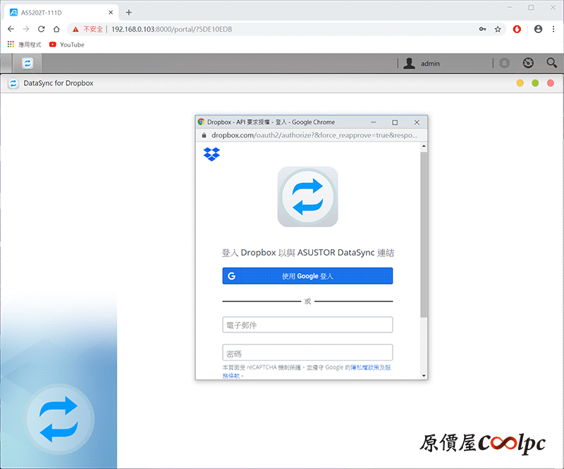Minimize the Dropbox login popup window
This screenshot has height=469, width=564.
374,123
